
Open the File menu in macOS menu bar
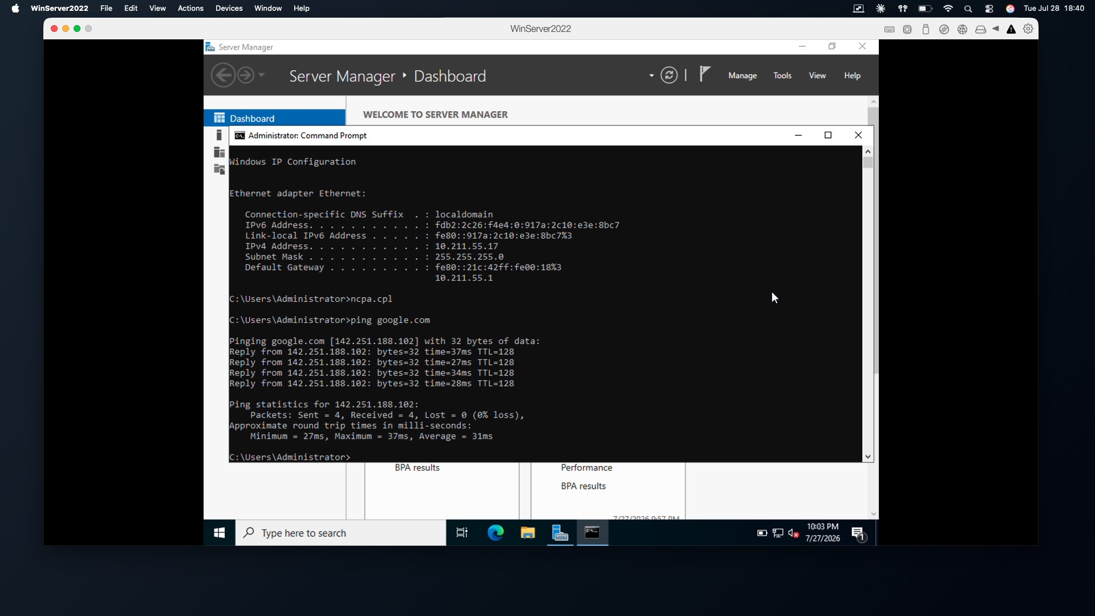106,8
